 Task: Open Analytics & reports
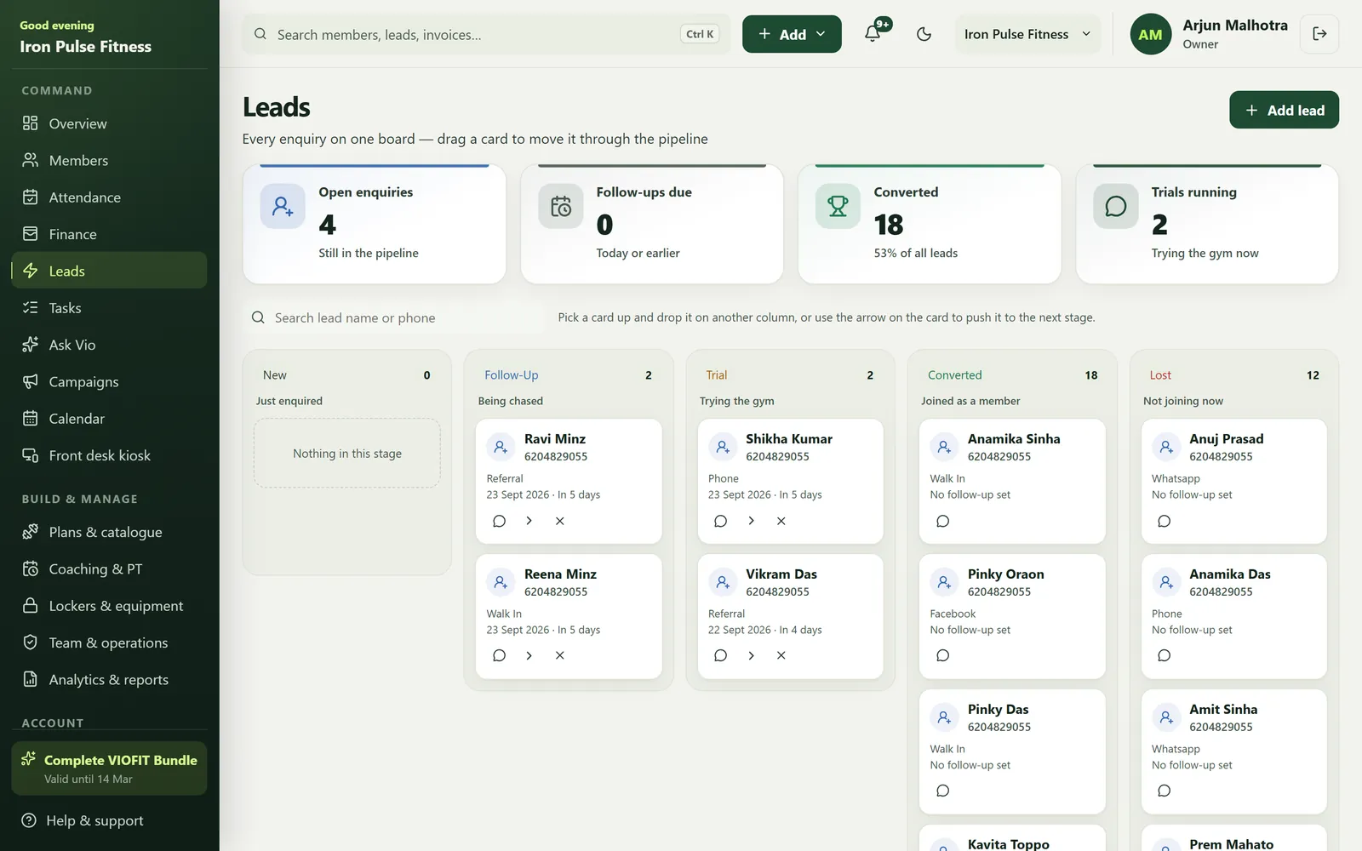pyautogui.click(x=109, y=679)
